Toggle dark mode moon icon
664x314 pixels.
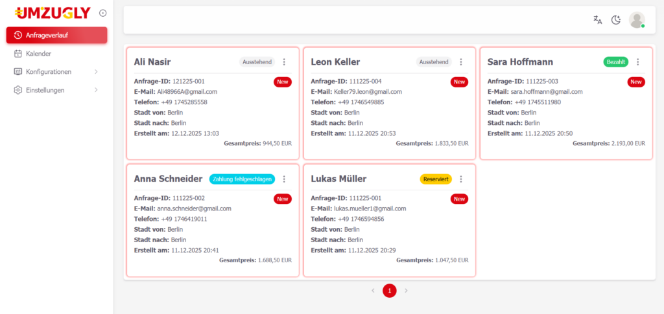(616, 20)
